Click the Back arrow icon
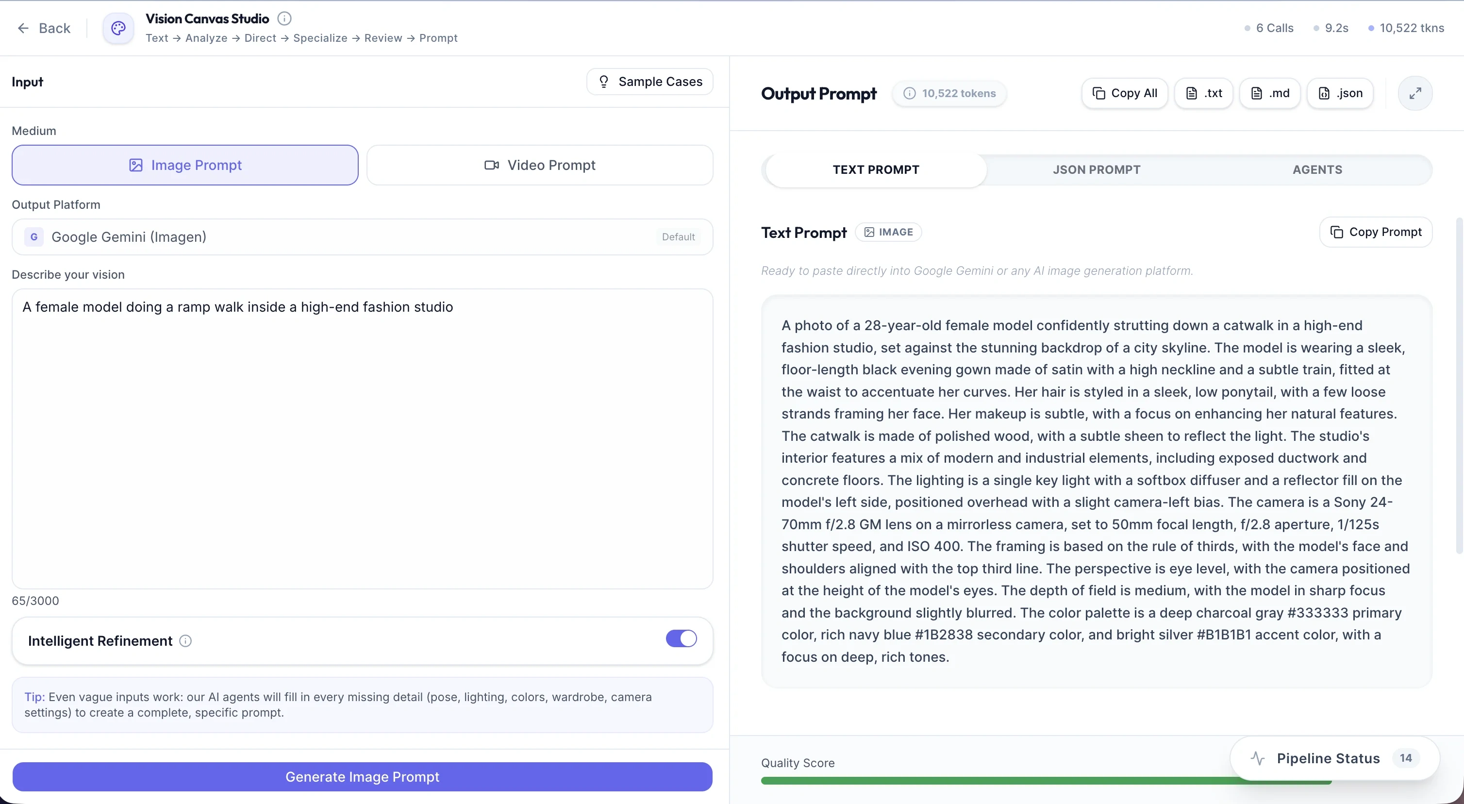This screenshot has width=1464, height=804. pyautogui.click(x=23, y=28)
